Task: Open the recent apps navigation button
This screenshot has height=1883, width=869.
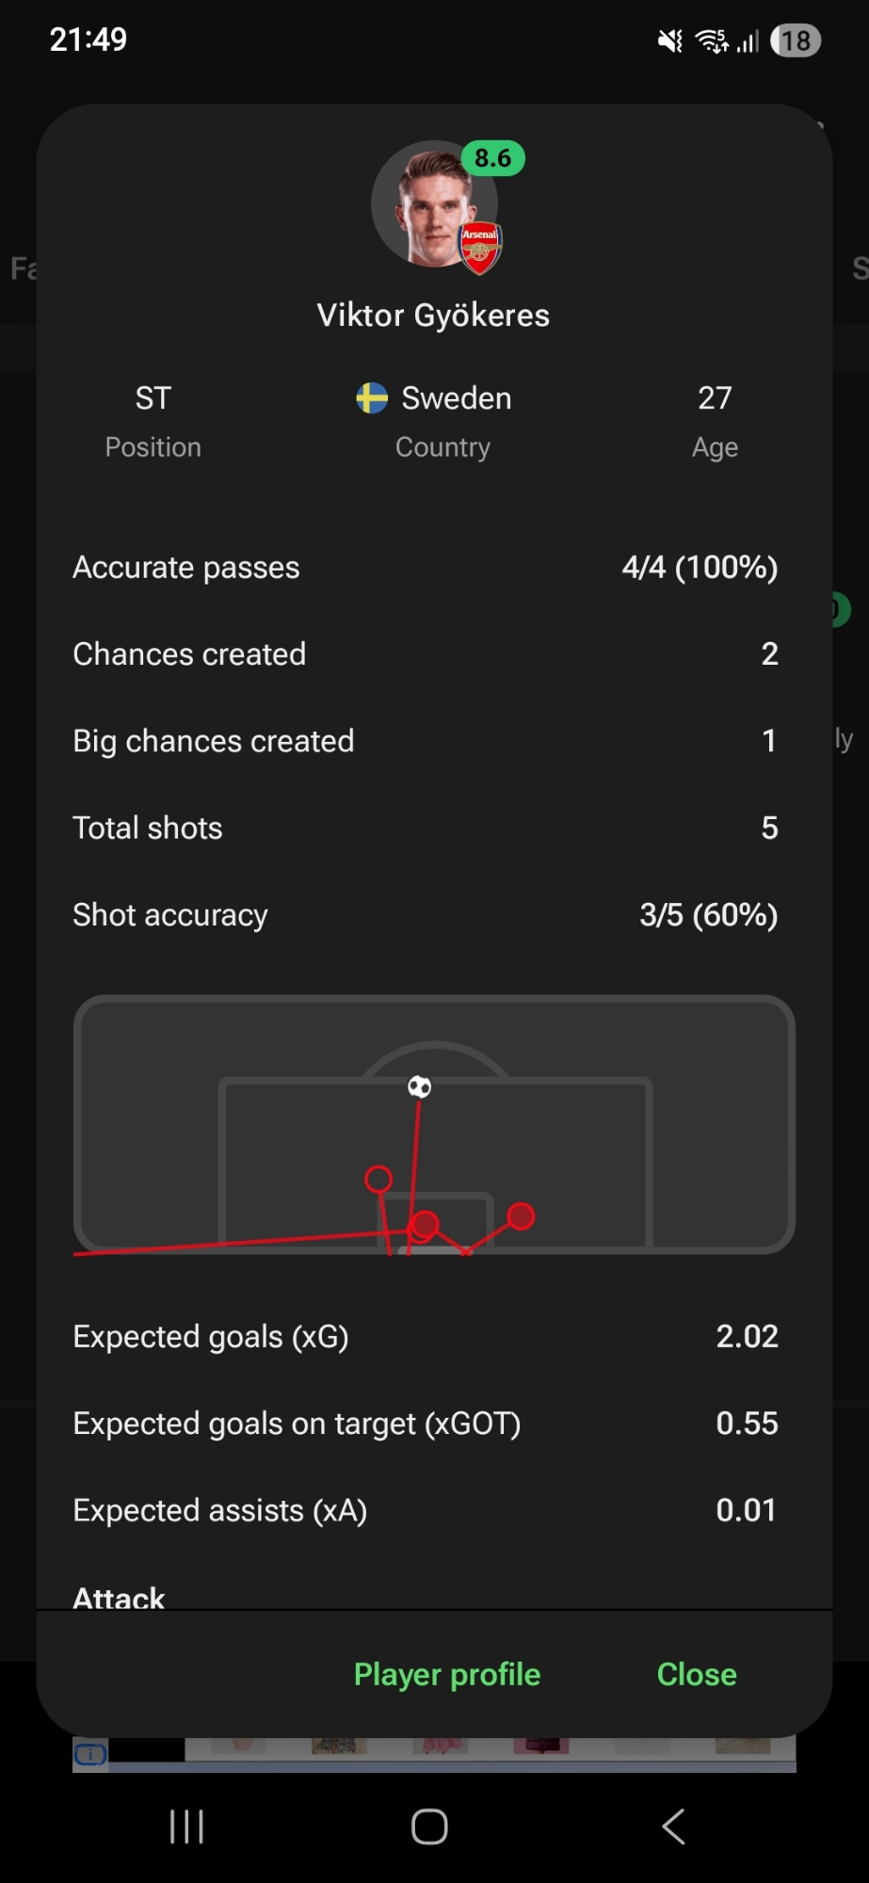Action: (186, 1827)
